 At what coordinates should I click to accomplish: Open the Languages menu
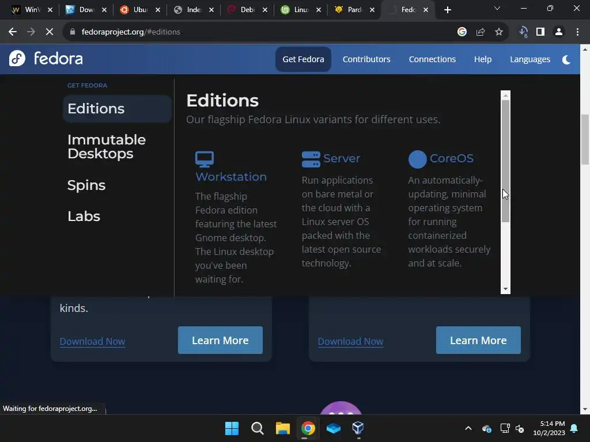coord(530,59)
